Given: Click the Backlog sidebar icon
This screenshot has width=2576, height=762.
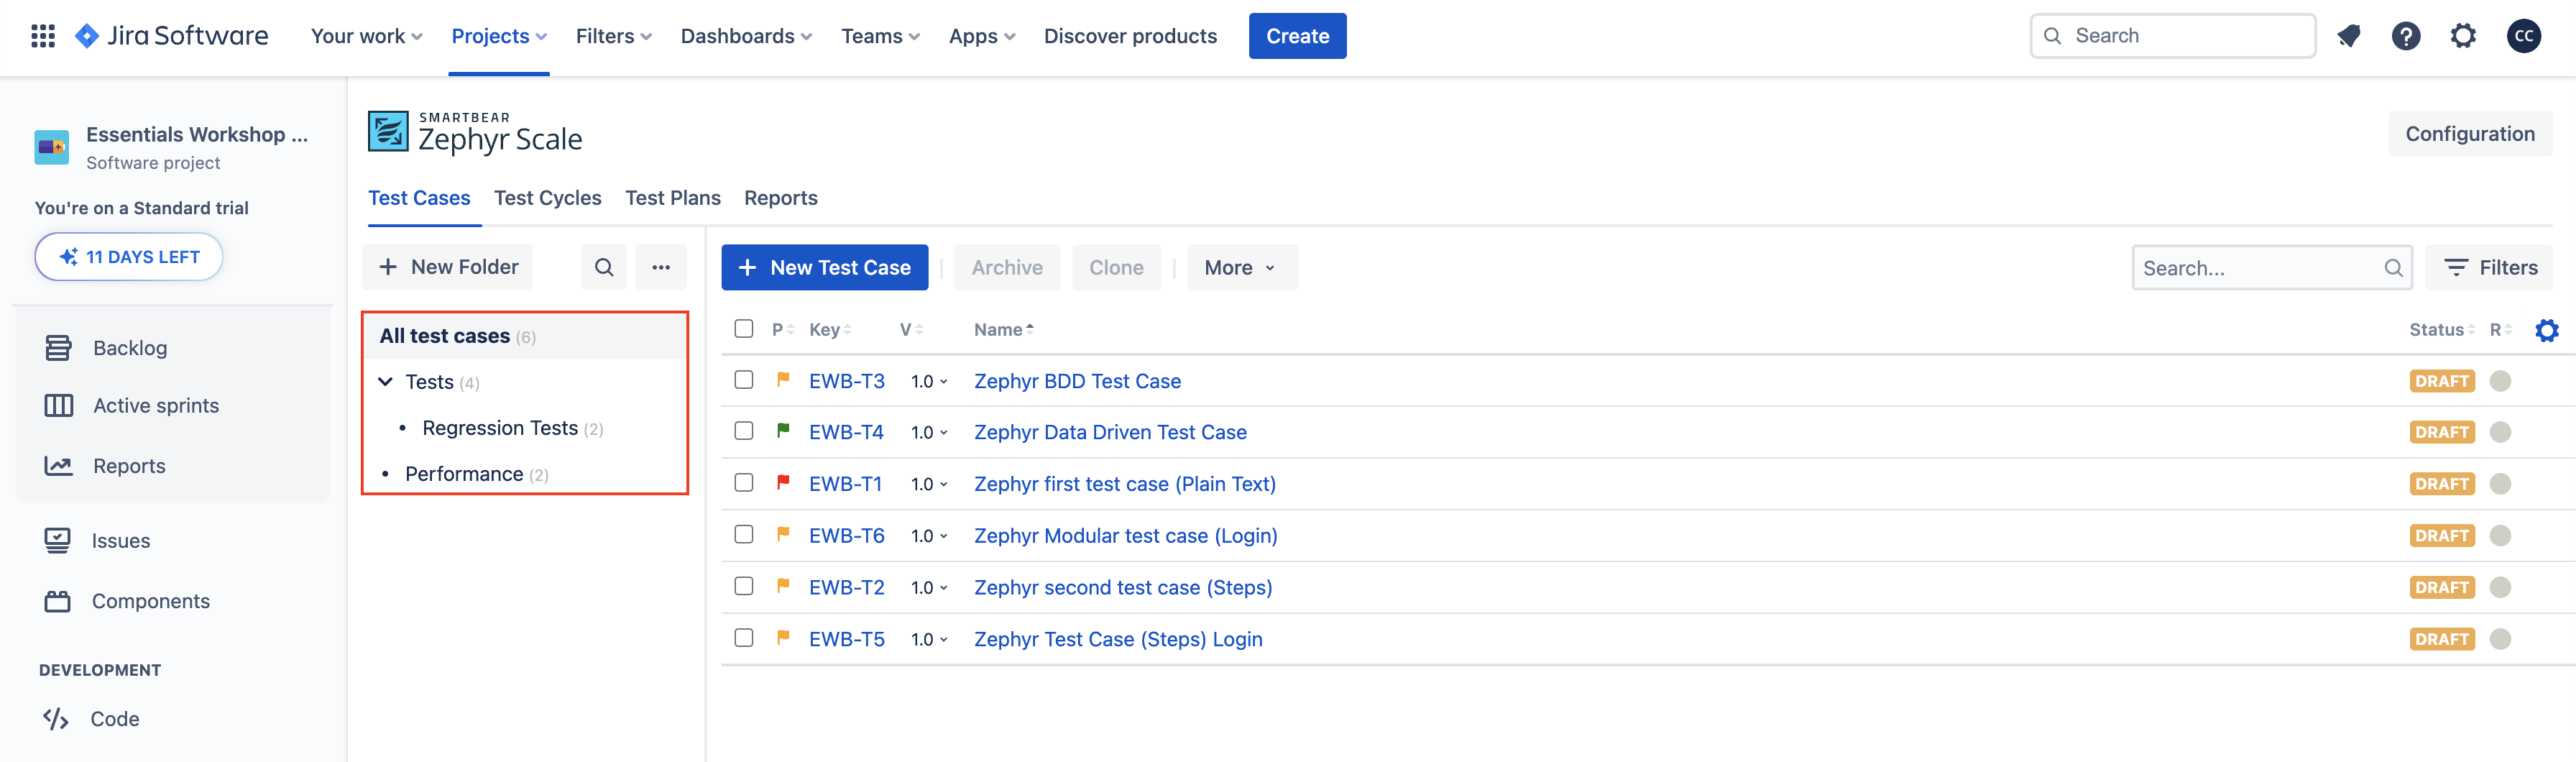Looking at the screenshot, I should pyautogui.click(x=58, y=348).
